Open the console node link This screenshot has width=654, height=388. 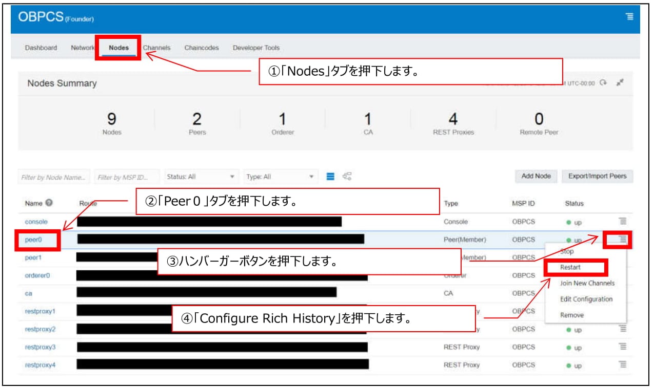pyautogui.click(x=36, y=222)
